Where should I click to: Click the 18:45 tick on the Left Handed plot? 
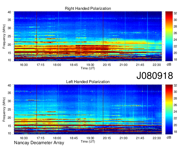(x=74, y=138)
